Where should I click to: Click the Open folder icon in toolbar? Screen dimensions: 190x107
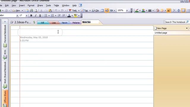(27, 11)
